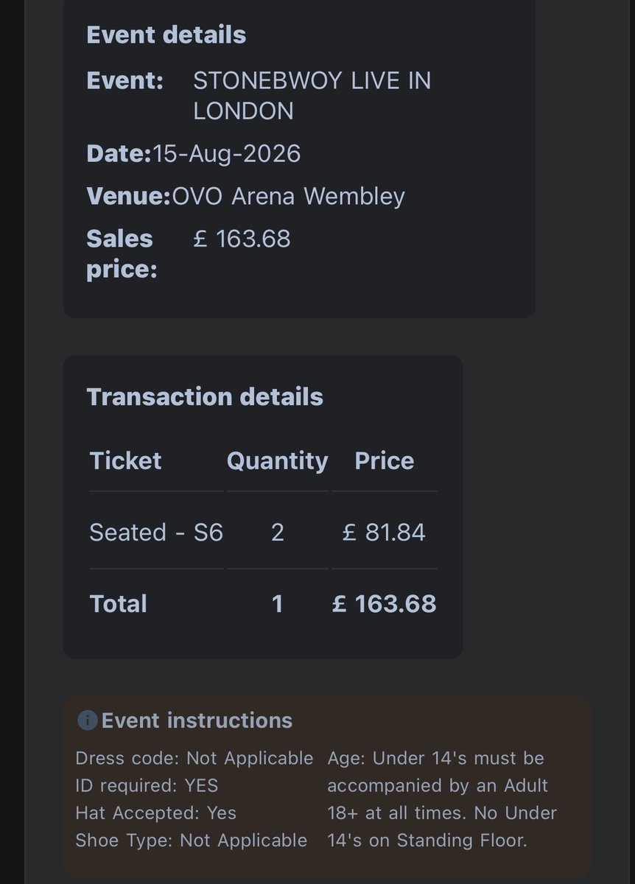The height and width of the screenshot is (884, 635).
Task: Click the £ 81.84 ticket price
Action: [384, 532]
